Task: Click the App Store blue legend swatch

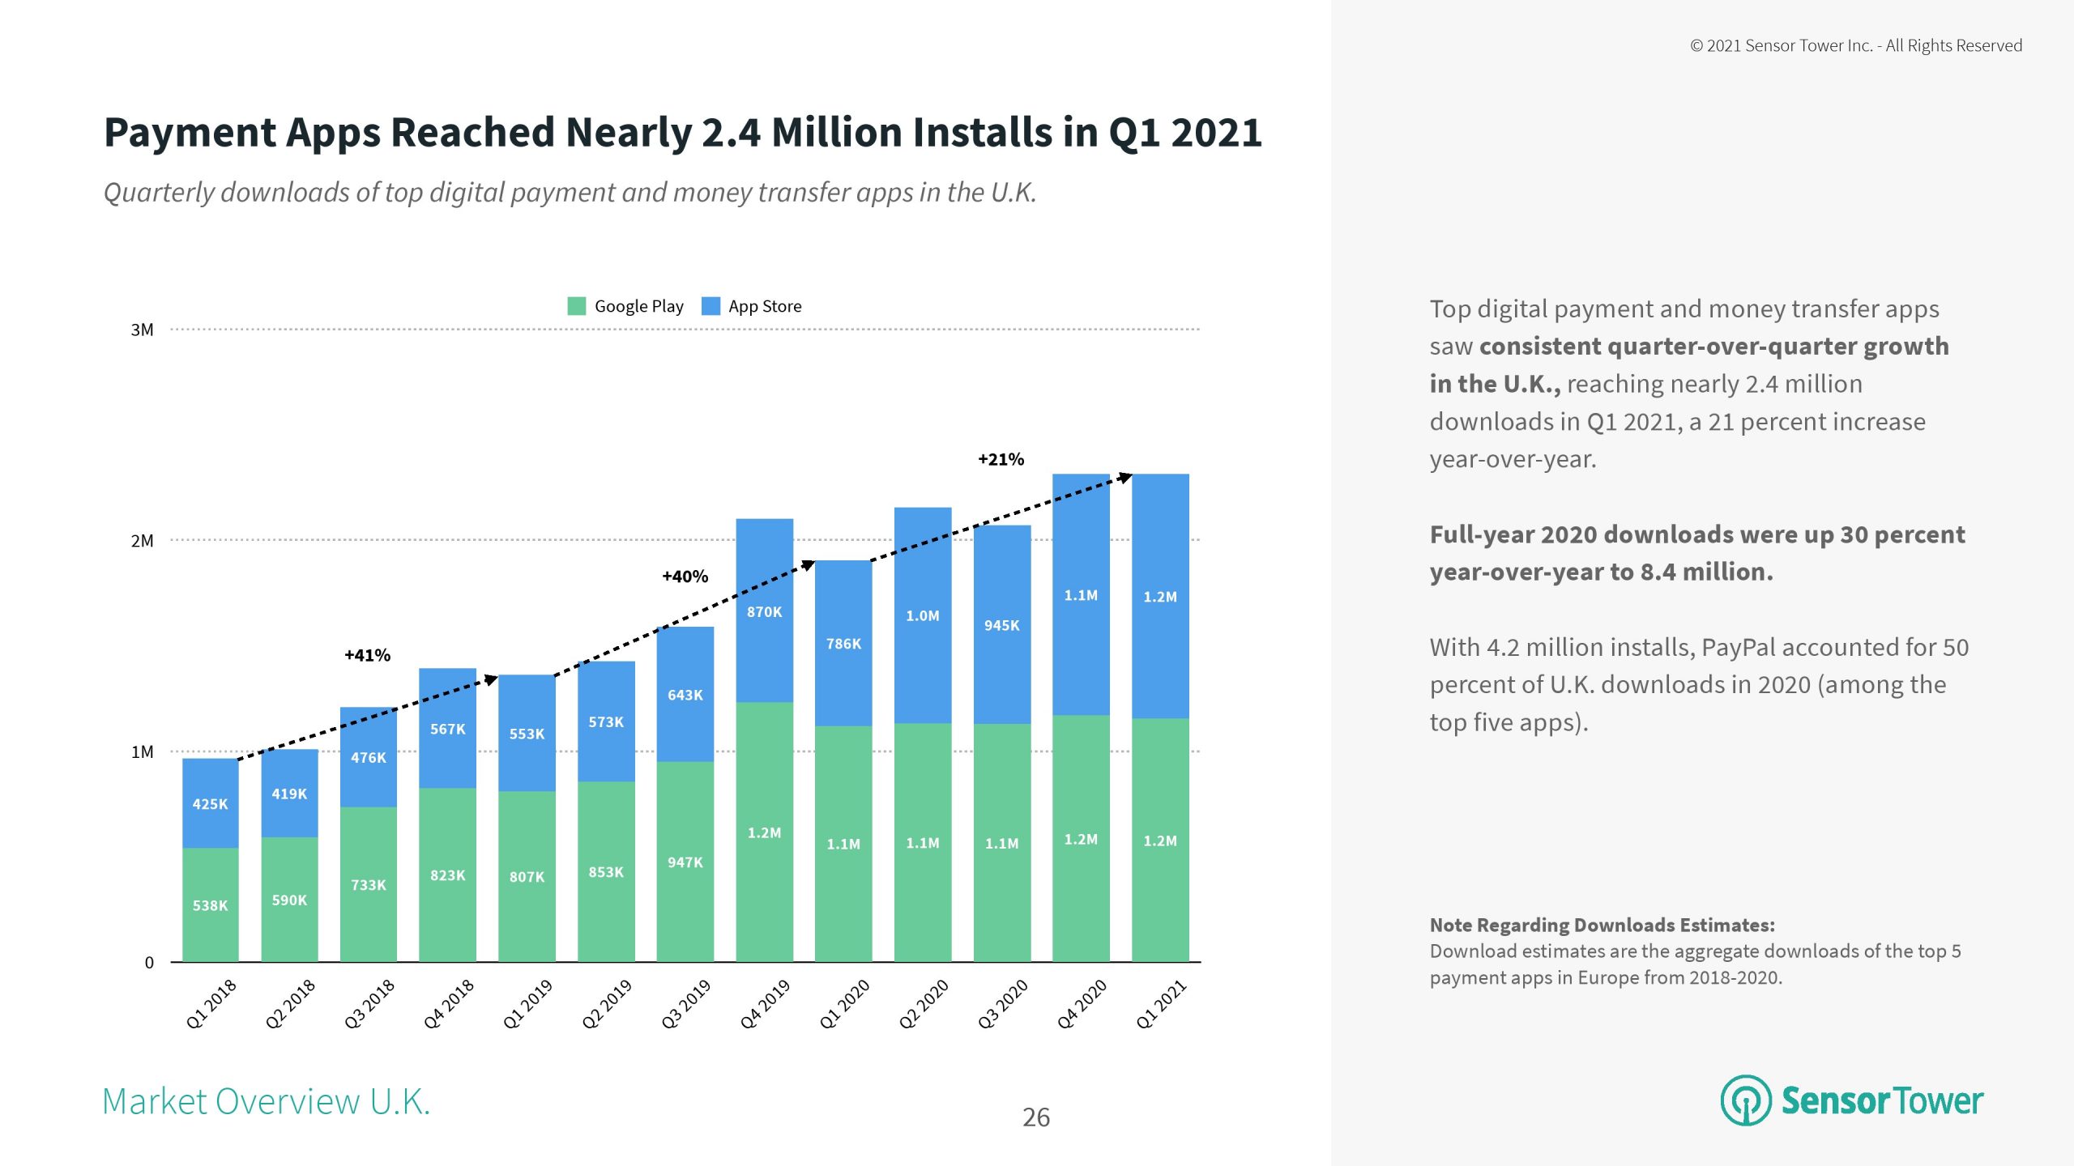Action: pos(711,306)
